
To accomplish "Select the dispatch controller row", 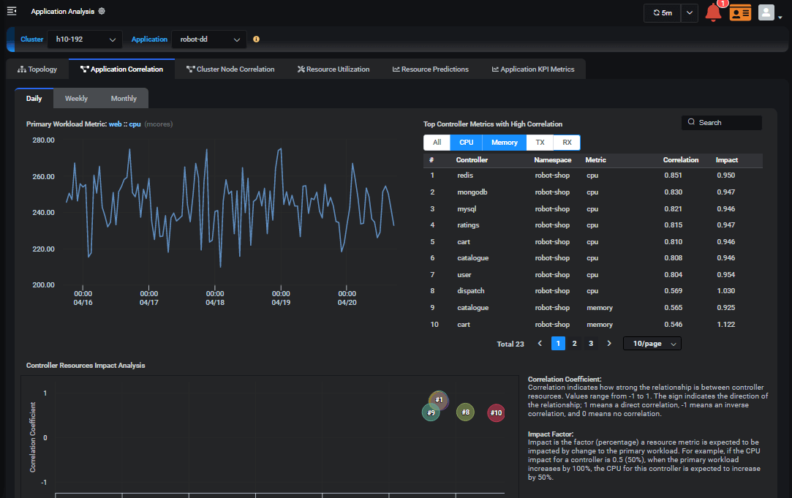I will click(x=593, y=291).
